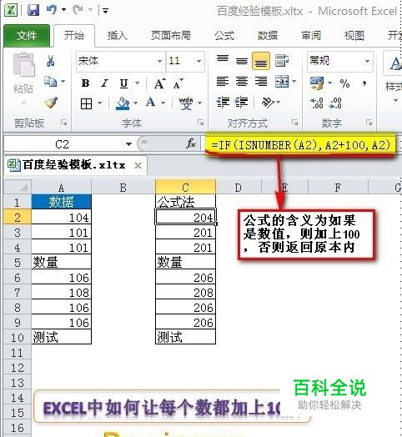This screenshot has width=402, height=437.
Task: Open the 对齐方式 group dialog launcher
Action: (x=294, y=122)
